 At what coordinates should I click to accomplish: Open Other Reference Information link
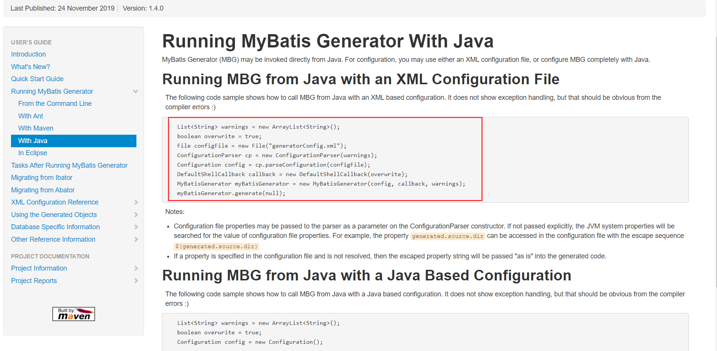53,239
